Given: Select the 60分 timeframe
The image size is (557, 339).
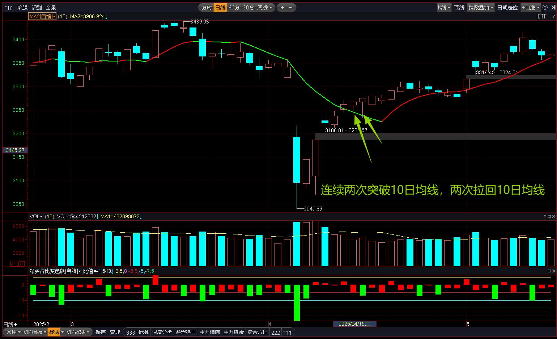Looking at the screenshot, I should 234,7.
